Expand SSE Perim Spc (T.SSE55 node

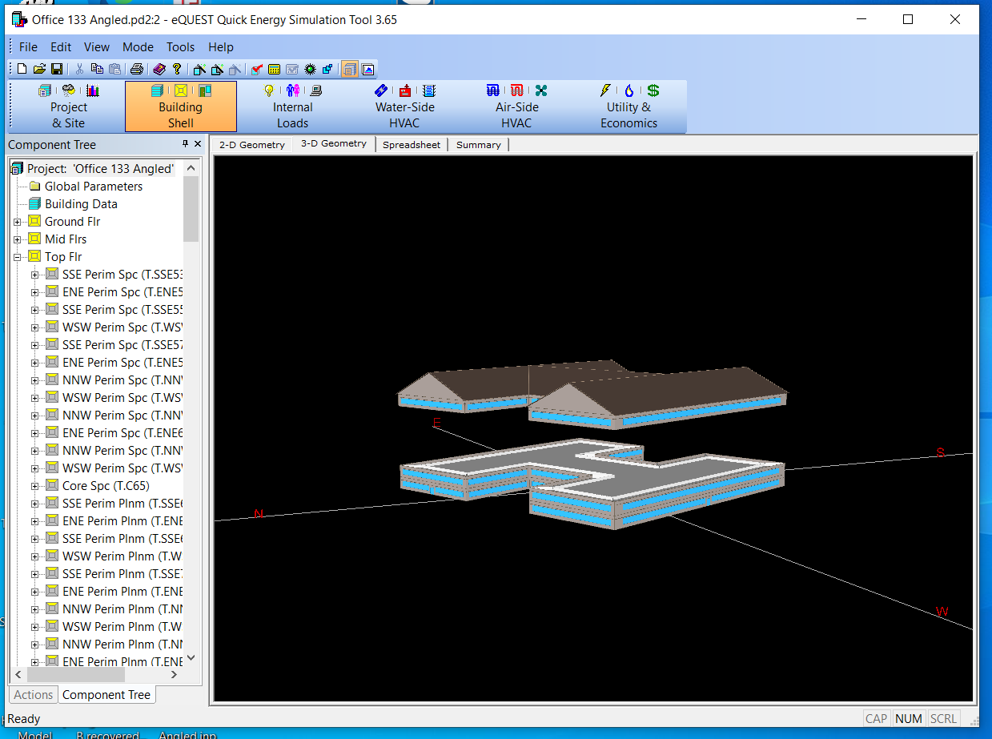tap(35, 310)
